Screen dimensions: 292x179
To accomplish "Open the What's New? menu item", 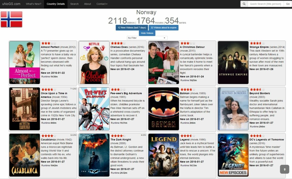I will [33, 4].
